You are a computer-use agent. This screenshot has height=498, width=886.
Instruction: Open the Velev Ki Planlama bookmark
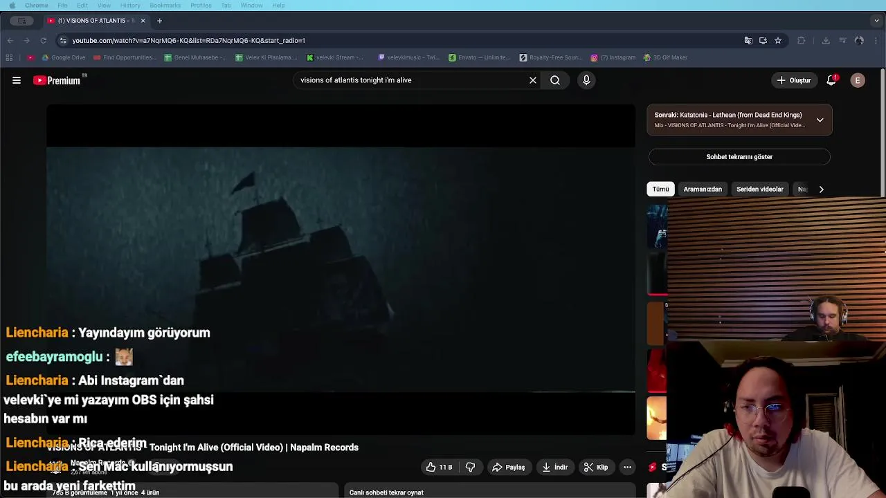(266, 57)
